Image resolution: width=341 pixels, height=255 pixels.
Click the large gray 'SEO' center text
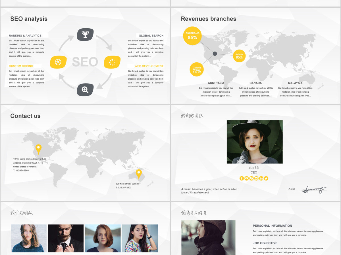85,62
